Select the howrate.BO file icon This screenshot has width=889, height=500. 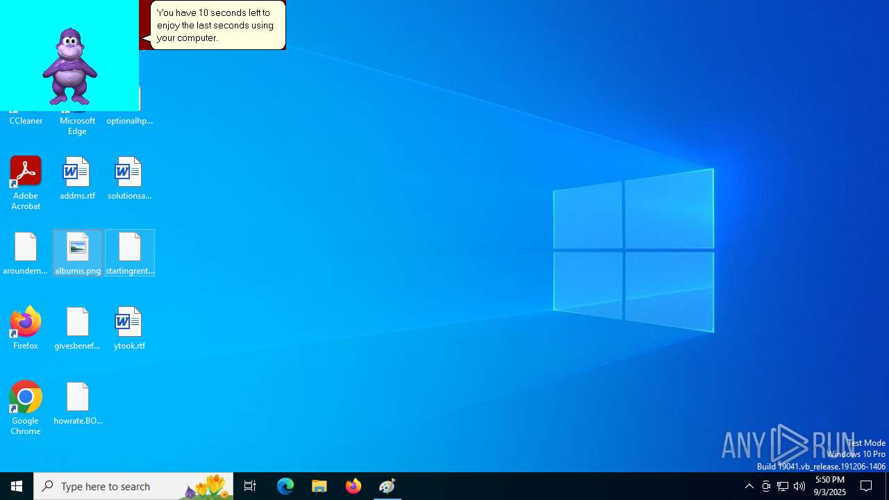[x=78, y=403]
